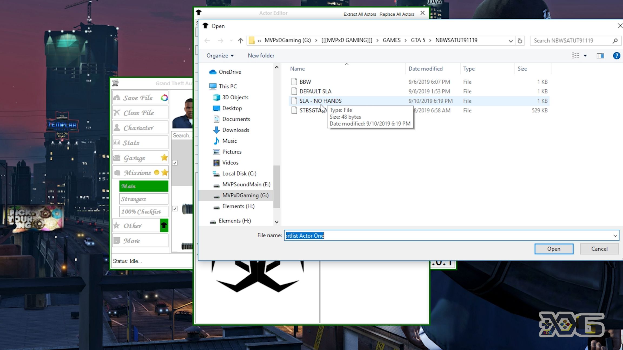Viewport: 623px width, 350px height.
Task: Open Character section in save editor
Action: 140,128
